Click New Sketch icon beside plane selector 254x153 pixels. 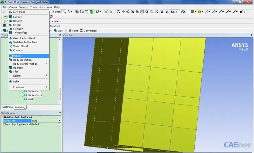(52, 16)
